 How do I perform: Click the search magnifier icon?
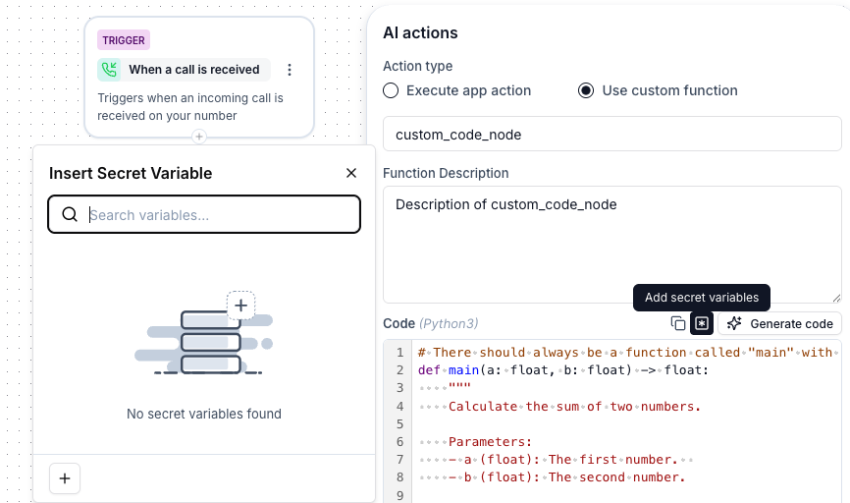(x=70, y=215)
